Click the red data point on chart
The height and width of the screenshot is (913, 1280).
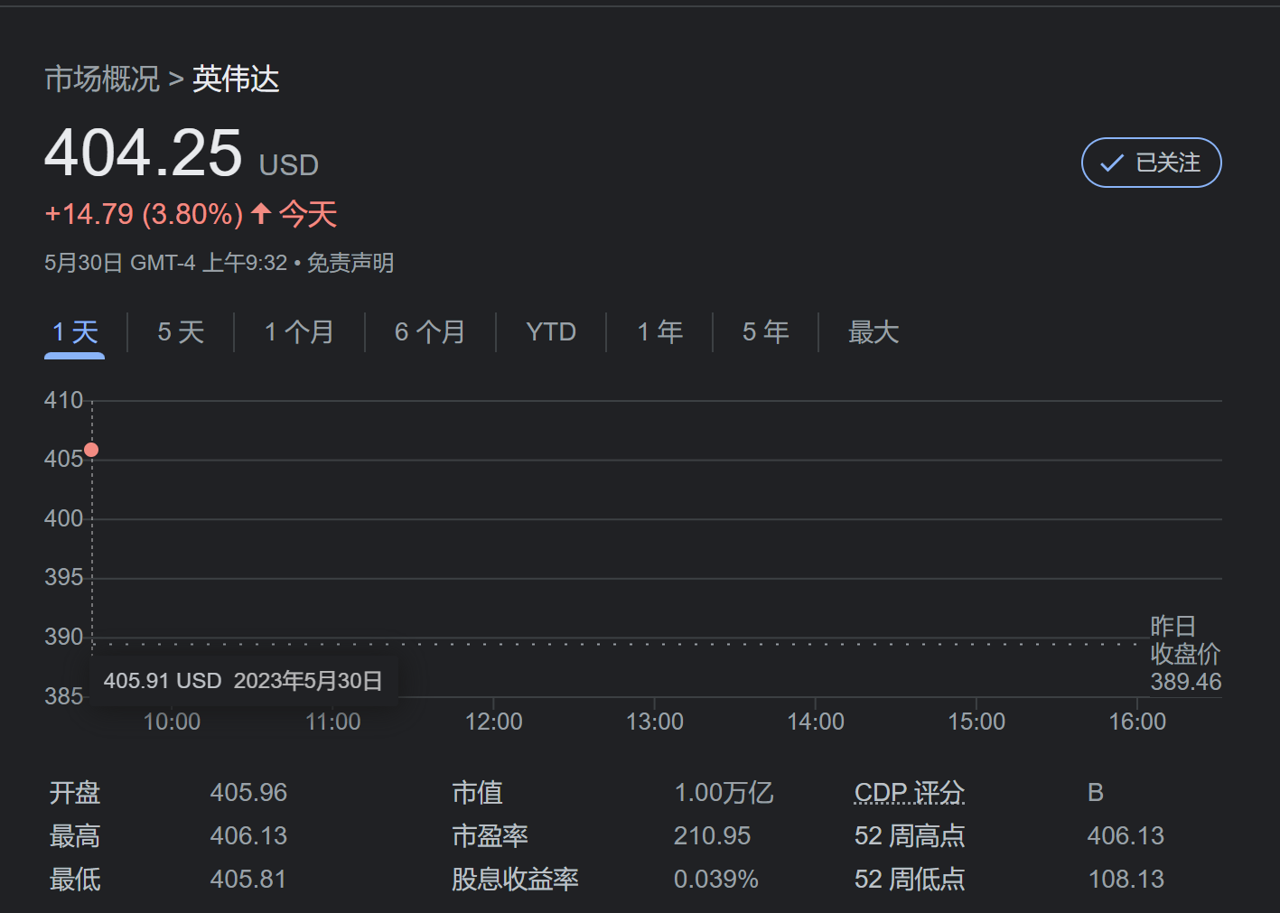pyautogui.click(x=91, y=450)
